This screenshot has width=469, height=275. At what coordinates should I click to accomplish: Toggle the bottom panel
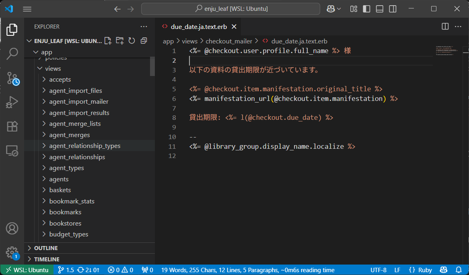380,9
